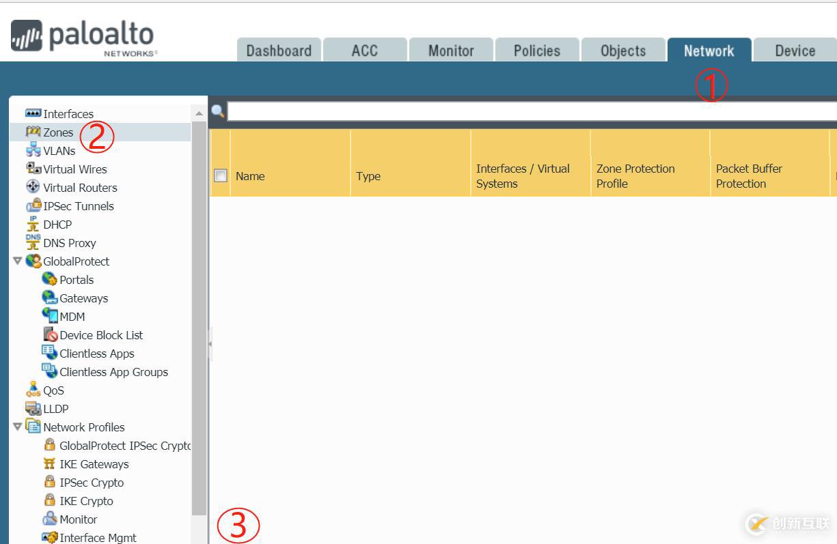Collapse the GlobalProtect tree node

point(18,261)
